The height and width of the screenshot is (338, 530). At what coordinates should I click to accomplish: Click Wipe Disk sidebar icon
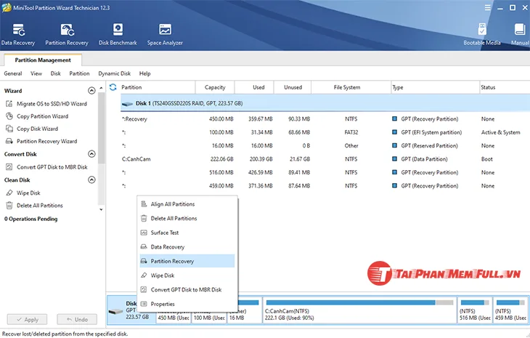click(9, 193)
